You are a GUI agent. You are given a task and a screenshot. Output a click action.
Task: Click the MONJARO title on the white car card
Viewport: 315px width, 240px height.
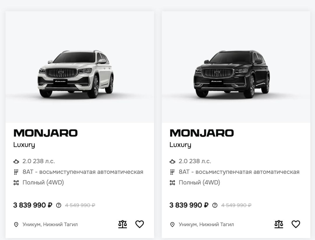[45, 133]
